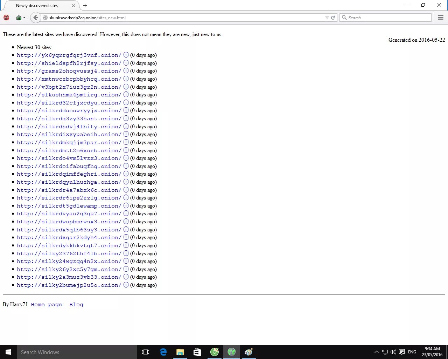Go back with the back arrow button
Screen dimensions: 448x359
tap(36, 18)
